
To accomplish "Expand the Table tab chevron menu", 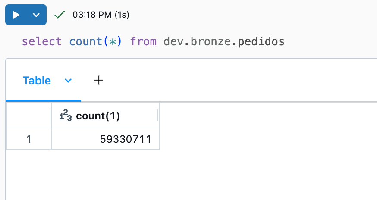I will click(68, 81).
